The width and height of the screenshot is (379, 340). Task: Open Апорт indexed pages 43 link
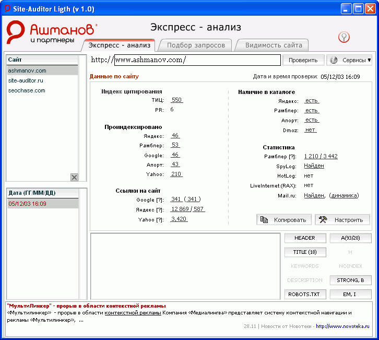[175, 164]
